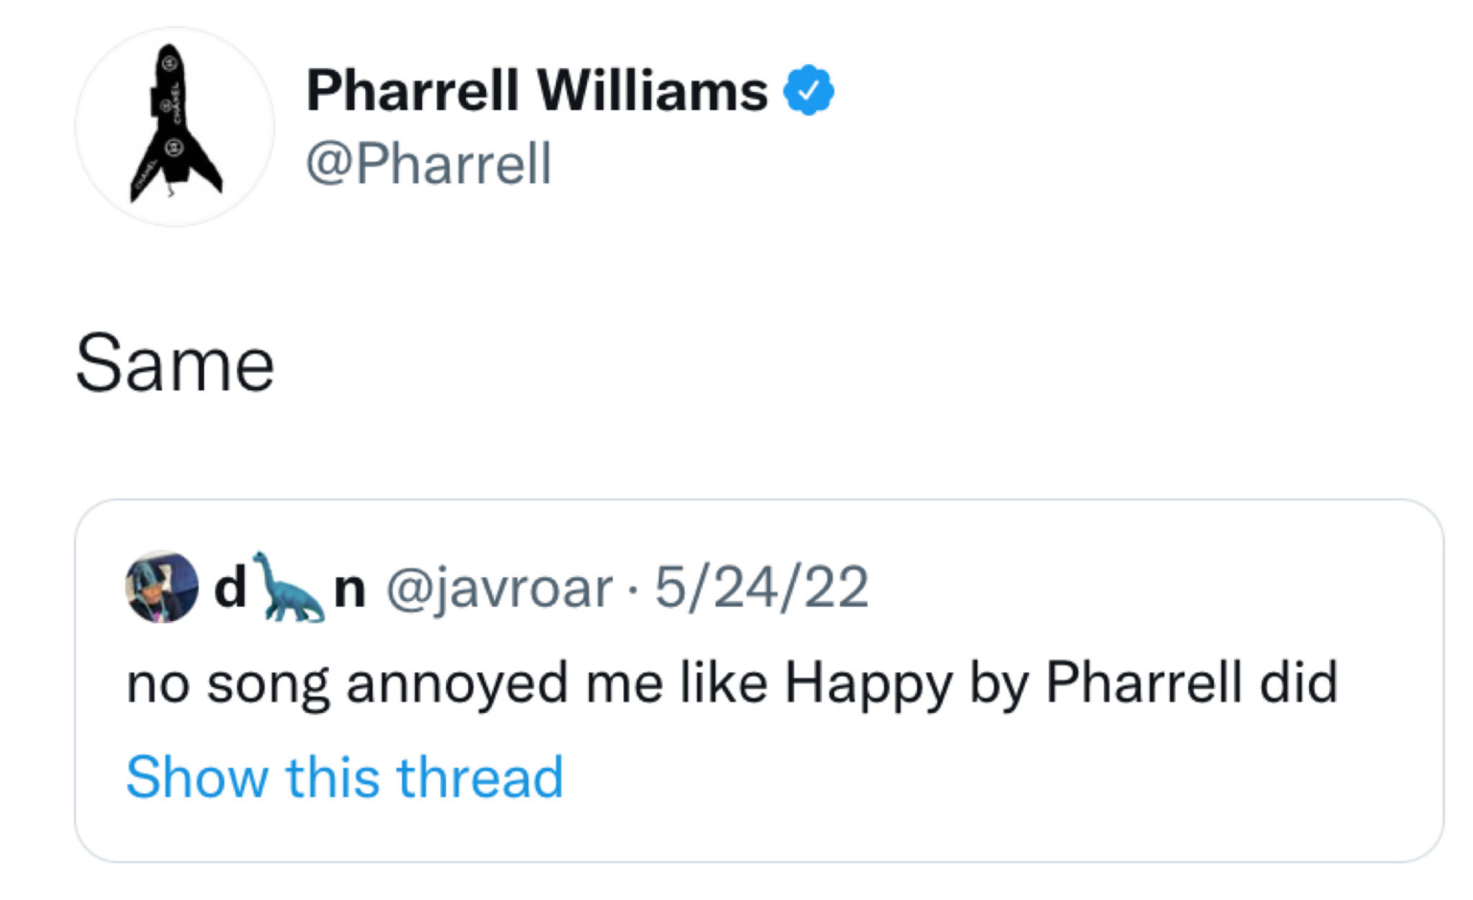Click the letter "d" before dinosaur emoji

pos(230,588)
